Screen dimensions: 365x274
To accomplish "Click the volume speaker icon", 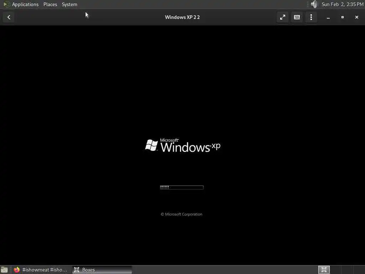I will click(x=314, y=4).
